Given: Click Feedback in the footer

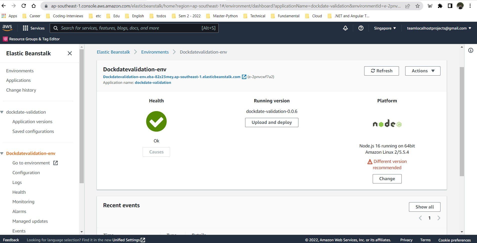Looking at the screenshot, I should [x=11, y=240].
